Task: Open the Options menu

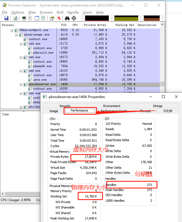Action: point(18,12)
